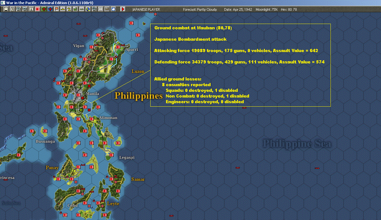
Task: Click the Atimonan map label
Action: coord(108,118)
